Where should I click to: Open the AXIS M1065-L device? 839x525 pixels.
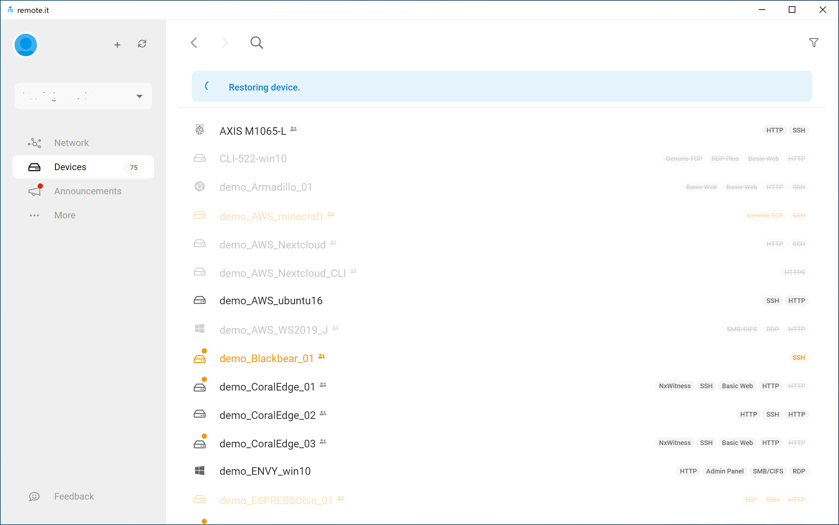tap(253, 131)
